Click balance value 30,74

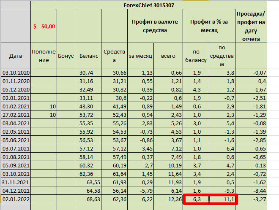[88, 73]
